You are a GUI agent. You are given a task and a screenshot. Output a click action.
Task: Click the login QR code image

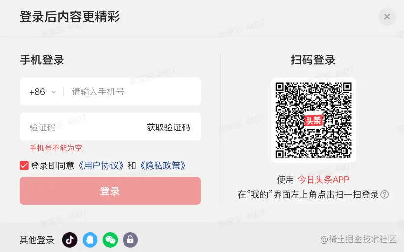click(313, 120)
